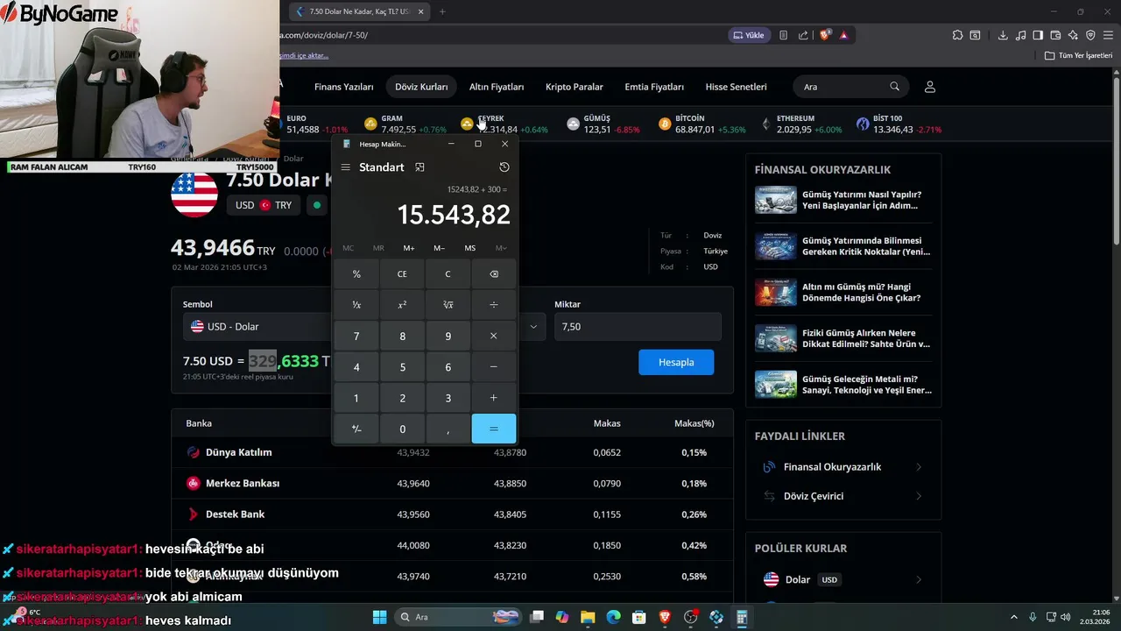Click the calculator plus/minus sign key
This screenshot has height=631, width=1121.
click(356, 429)
